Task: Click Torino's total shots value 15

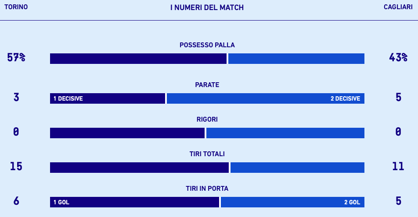Action: (x=16, y=166)
